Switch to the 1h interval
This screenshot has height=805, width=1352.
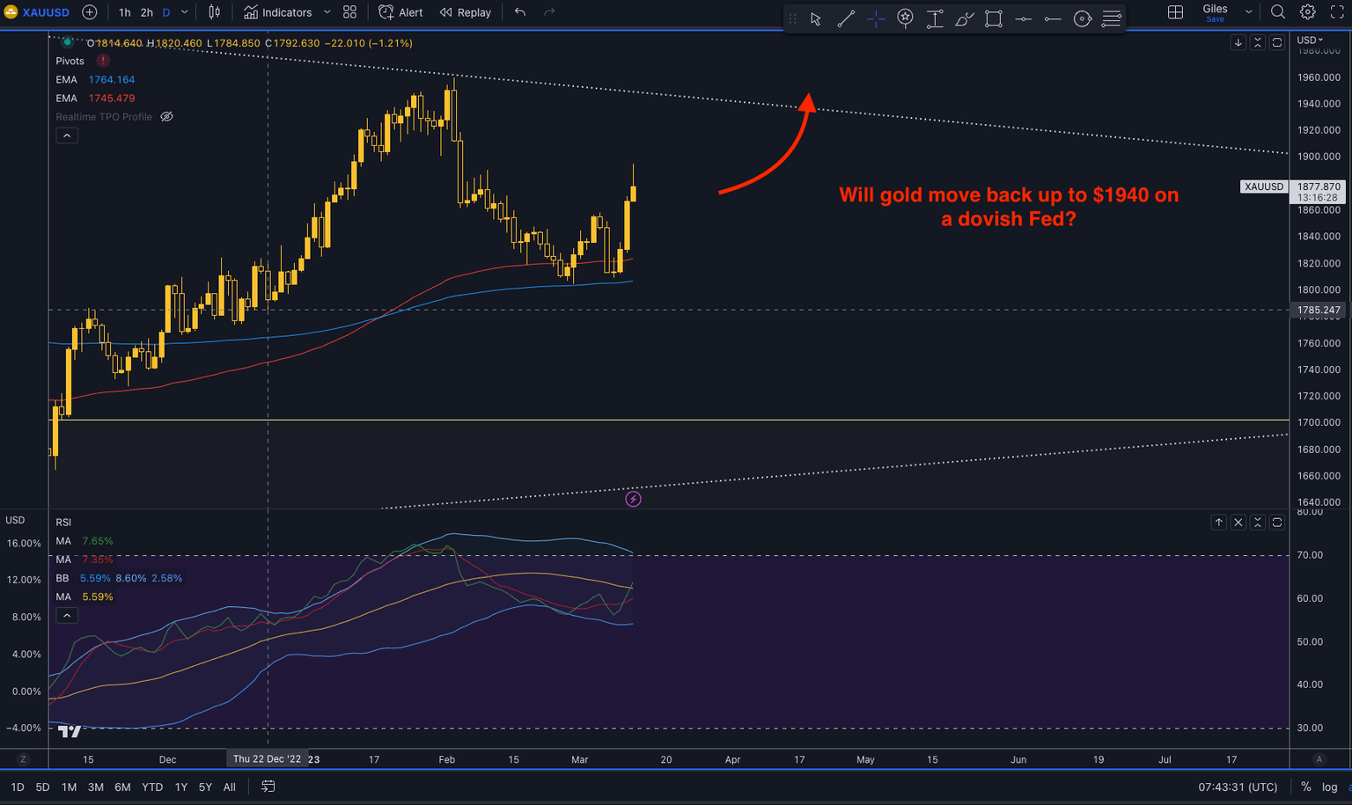click(x=124, y=12)
